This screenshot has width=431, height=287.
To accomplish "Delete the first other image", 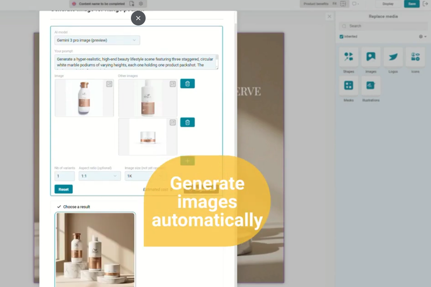I will [x=187, y=84].
